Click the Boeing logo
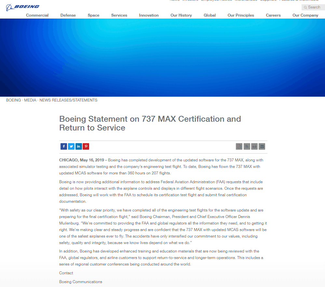This screenshot has width=325, height=287. (22, 7)
